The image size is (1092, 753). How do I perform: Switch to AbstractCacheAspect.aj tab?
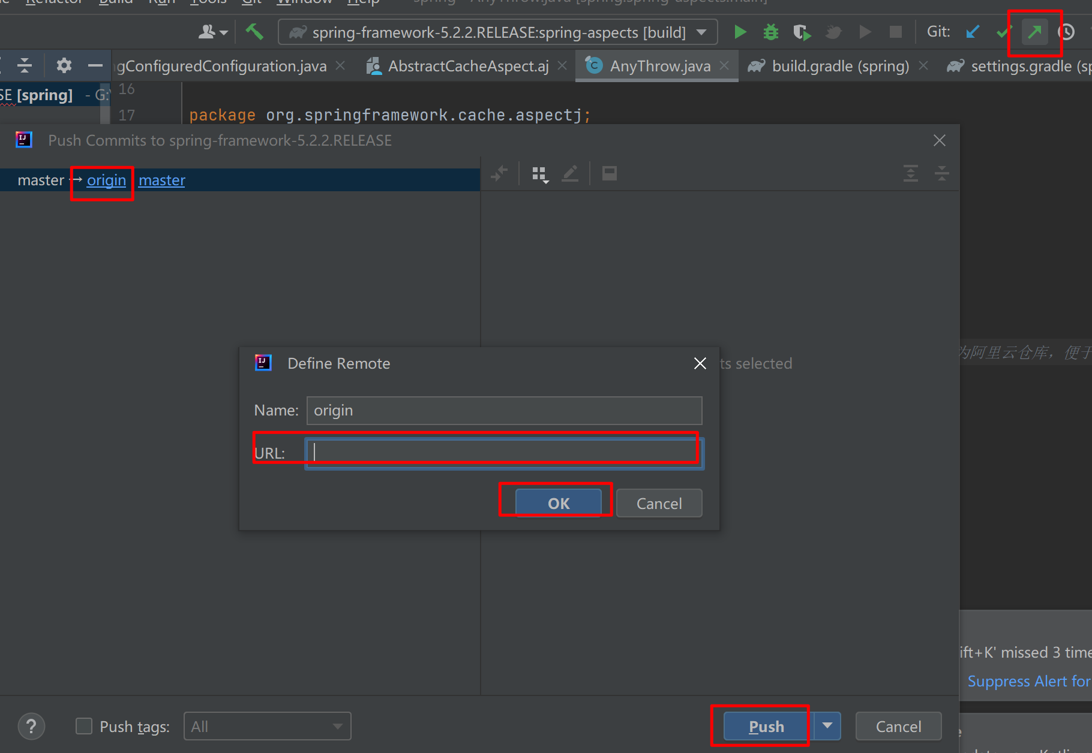[468, 66]
